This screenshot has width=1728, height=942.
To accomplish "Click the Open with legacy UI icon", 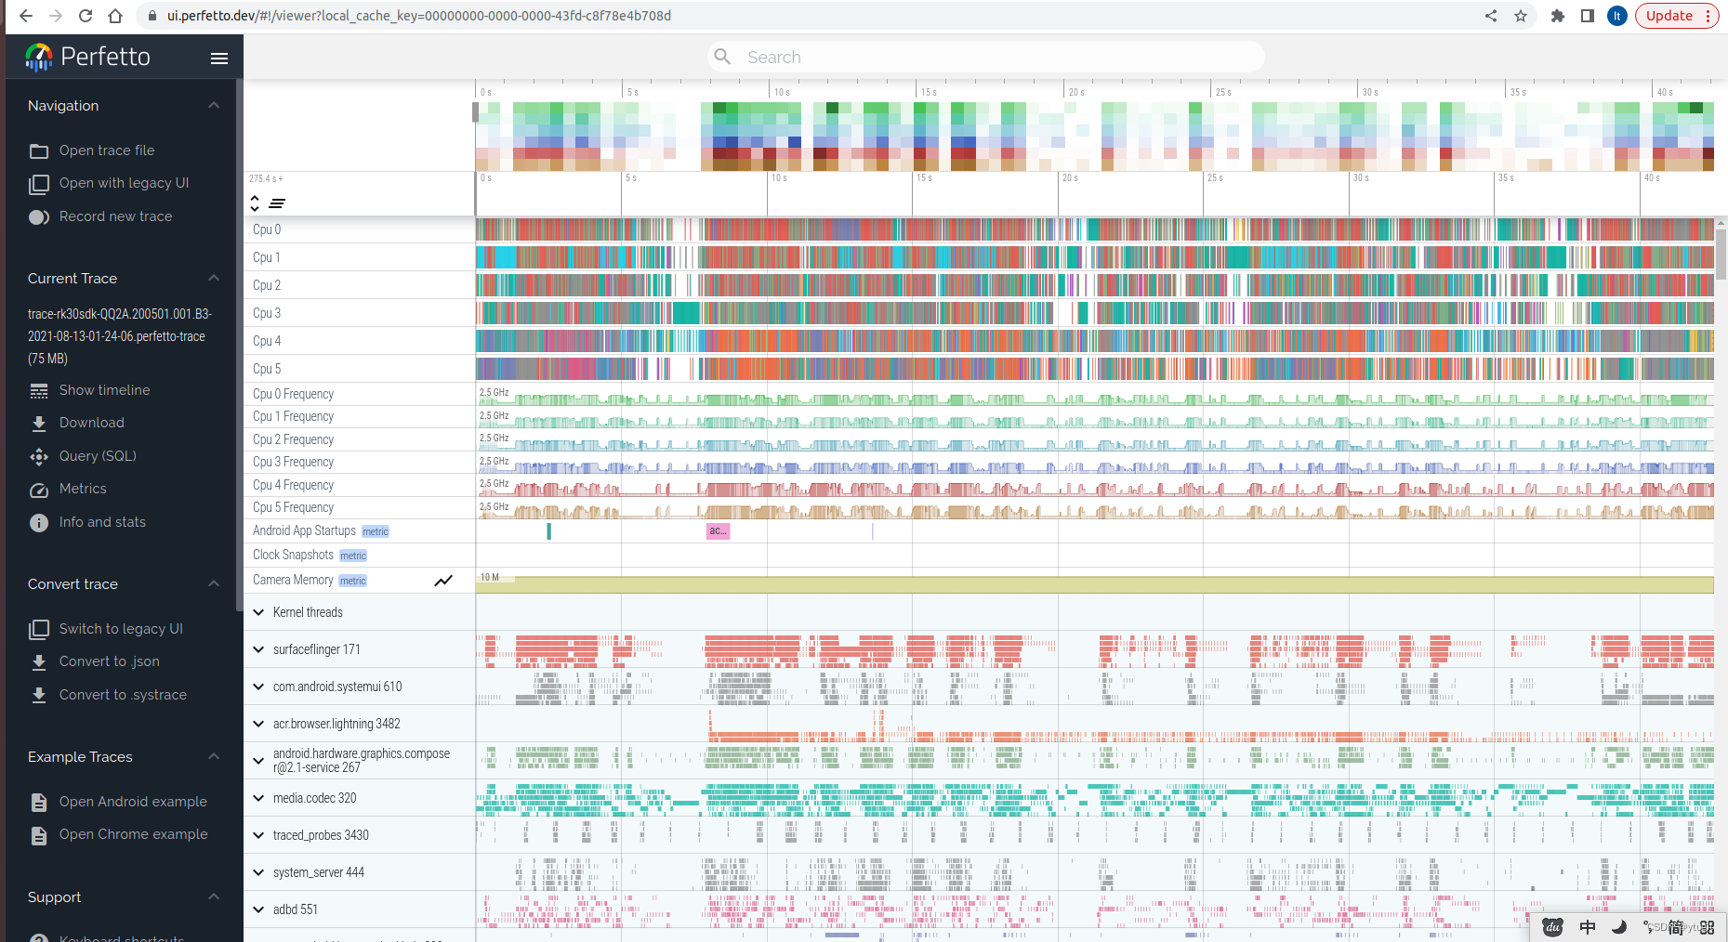I will click(39, 184).
